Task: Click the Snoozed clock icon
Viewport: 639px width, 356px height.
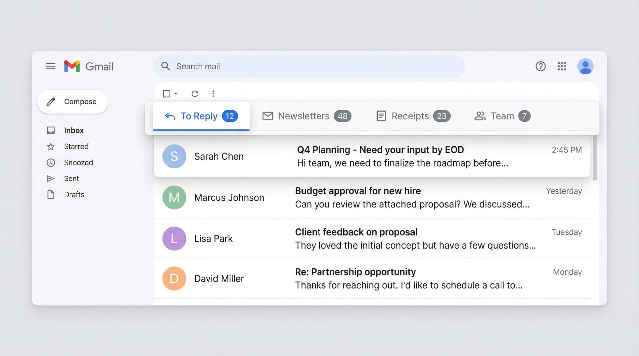Action: (51, 162)
